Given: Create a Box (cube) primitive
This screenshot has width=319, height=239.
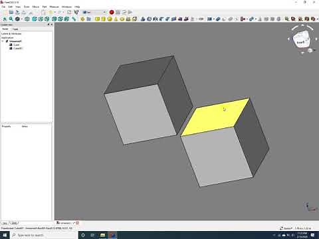Looking at the screenshot, I should 97,19.
